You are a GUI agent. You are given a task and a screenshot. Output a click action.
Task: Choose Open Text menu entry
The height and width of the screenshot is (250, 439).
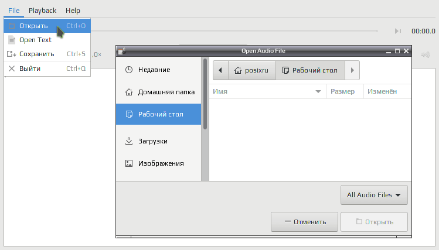click(47, 40)
